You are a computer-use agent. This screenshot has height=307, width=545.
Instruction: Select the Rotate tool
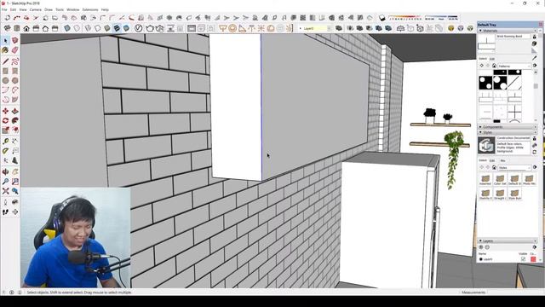click(x=5, y=120)
